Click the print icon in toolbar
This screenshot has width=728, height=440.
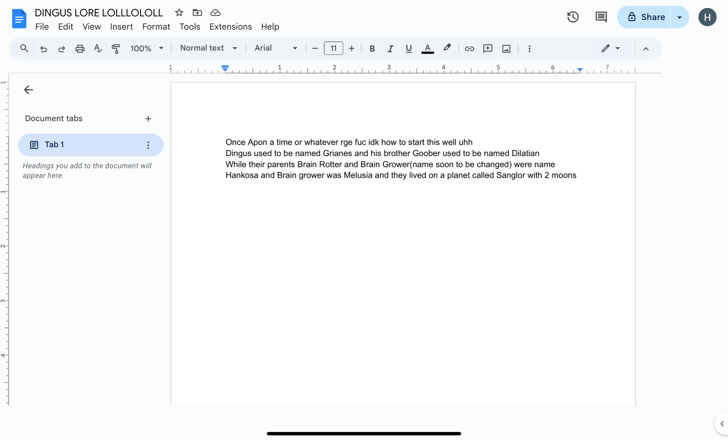coord(80,48)
